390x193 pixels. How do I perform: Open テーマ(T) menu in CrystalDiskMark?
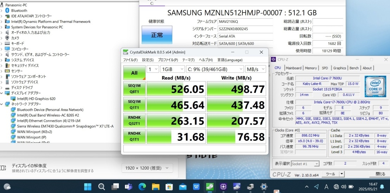[x=188, y=60]
